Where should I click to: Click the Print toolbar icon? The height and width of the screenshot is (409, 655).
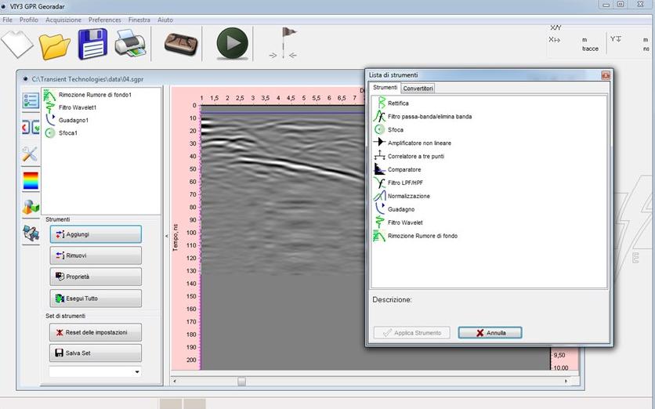tap(131, 42)
